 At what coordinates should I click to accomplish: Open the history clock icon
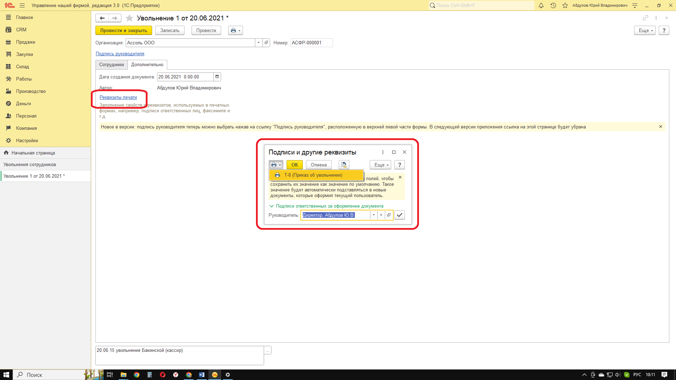[x=553, y=5]
